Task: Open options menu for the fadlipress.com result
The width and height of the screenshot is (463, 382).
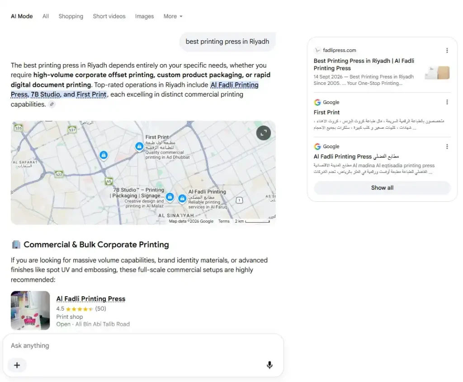Action: 447,51
